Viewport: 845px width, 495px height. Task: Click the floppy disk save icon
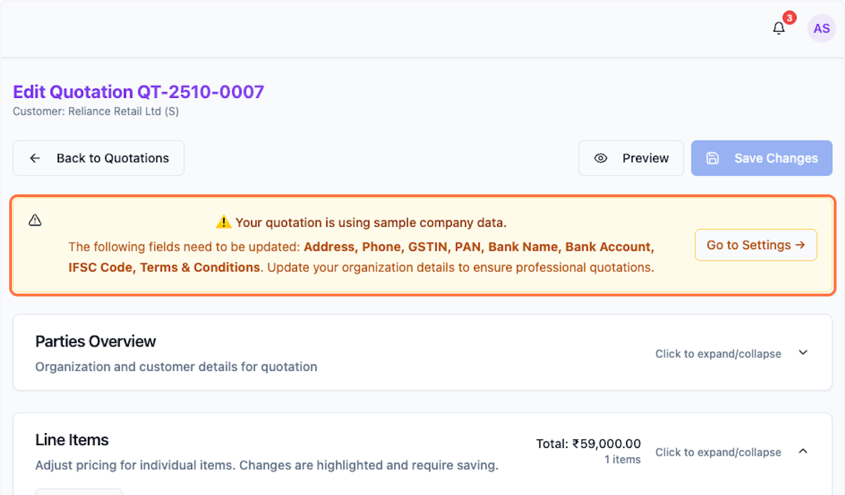click(x=713, y=158)
